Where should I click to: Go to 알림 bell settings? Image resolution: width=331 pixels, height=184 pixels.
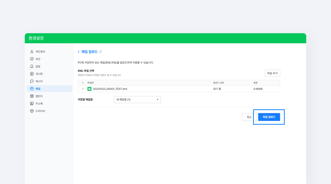point(32,66)
